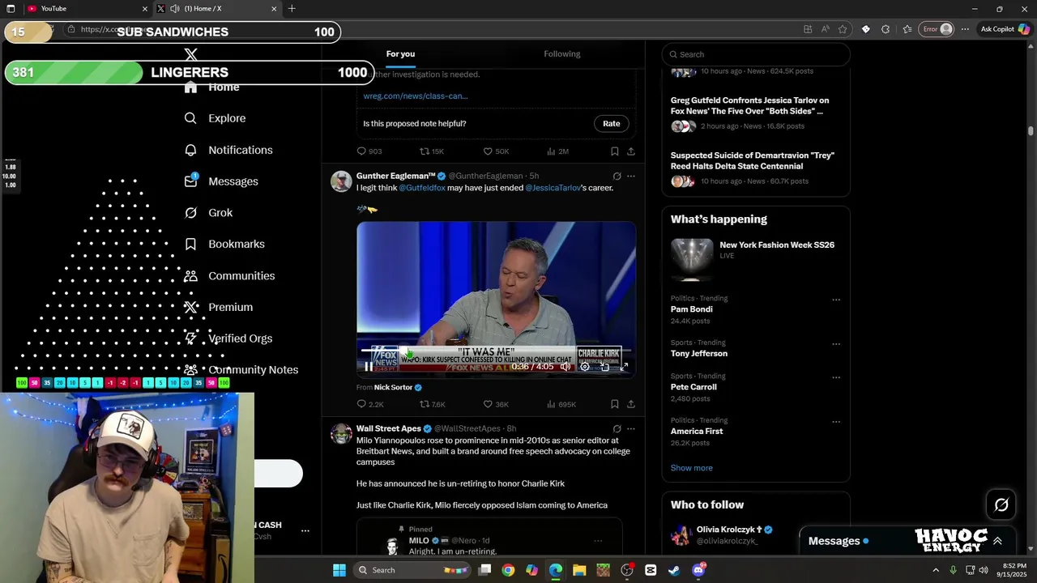Open more options for Pam Bondi trend
Image resolution: width=1037 pixels, height=583 pixels.
pos(836,300)
